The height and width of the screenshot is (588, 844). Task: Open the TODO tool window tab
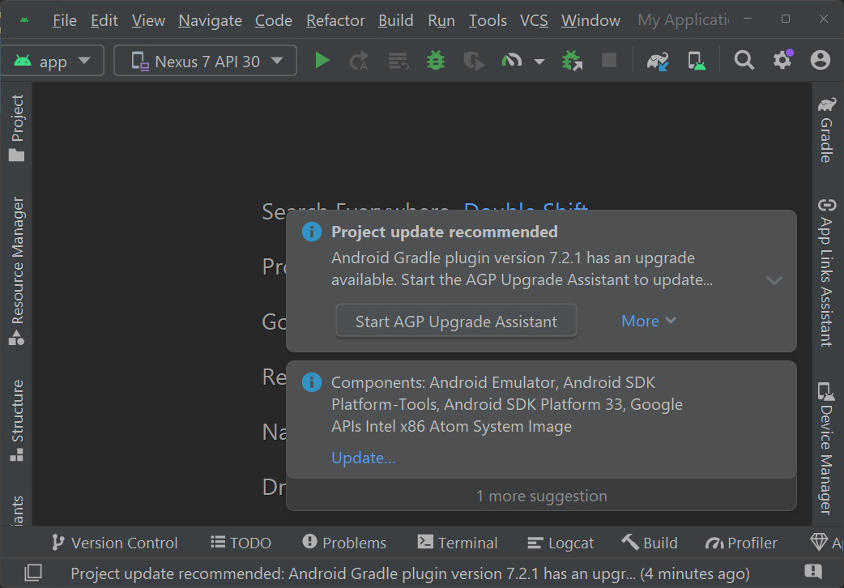[241, 543]
